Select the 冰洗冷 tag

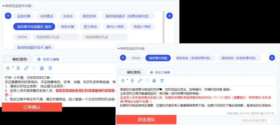[x=68, y=16]
